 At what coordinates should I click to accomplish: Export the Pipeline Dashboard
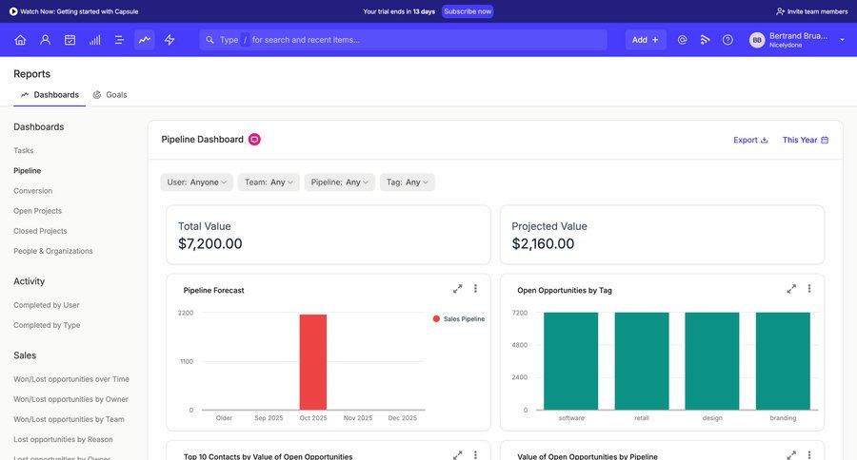pos(750,140)
